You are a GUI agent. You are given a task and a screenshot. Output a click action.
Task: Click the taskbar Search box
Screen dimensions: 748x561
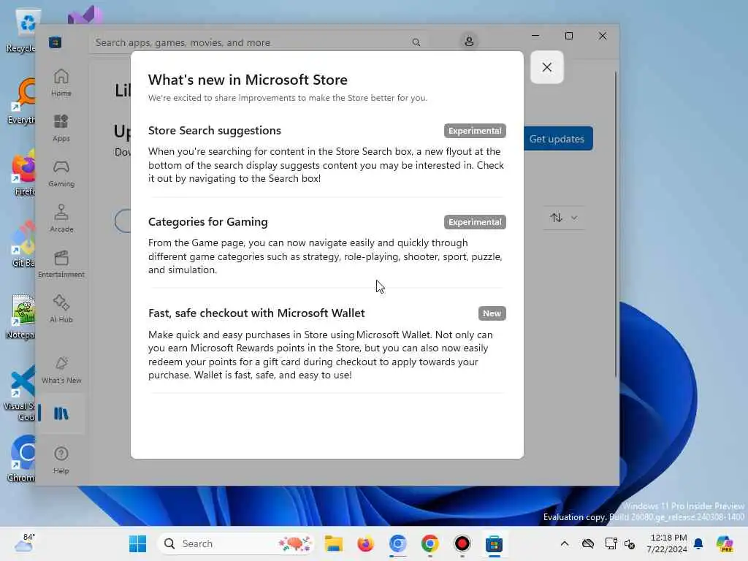tap(236, 543)
